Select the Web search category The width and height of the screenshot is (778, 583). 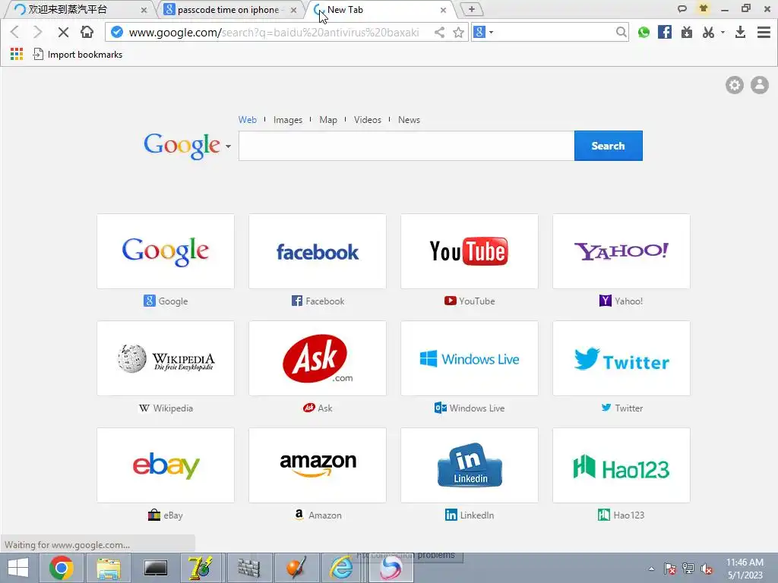pos(247,119)
